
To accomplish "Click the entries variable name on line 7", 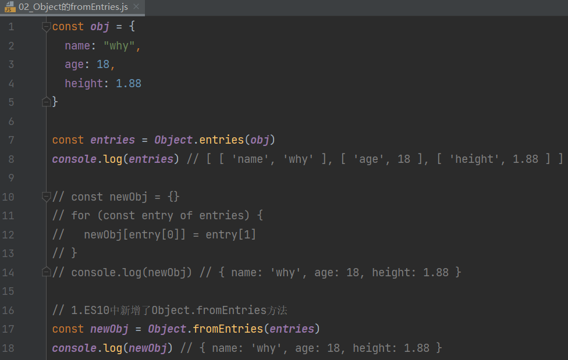I will point(113,140).
